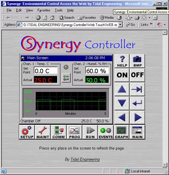The image size is (169, 175).
Task: Open the Help menu
Action: click(70, 10)
